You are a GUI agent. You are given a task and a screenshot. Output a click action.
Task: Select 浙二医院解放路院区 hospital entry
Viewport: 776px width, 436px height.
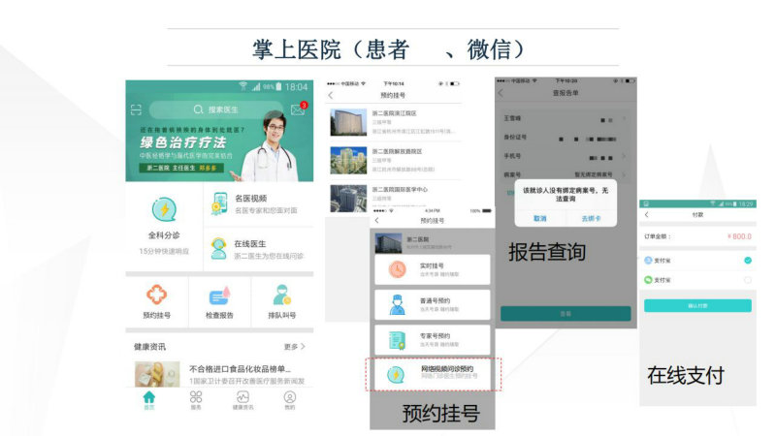[x=394, y=160]
